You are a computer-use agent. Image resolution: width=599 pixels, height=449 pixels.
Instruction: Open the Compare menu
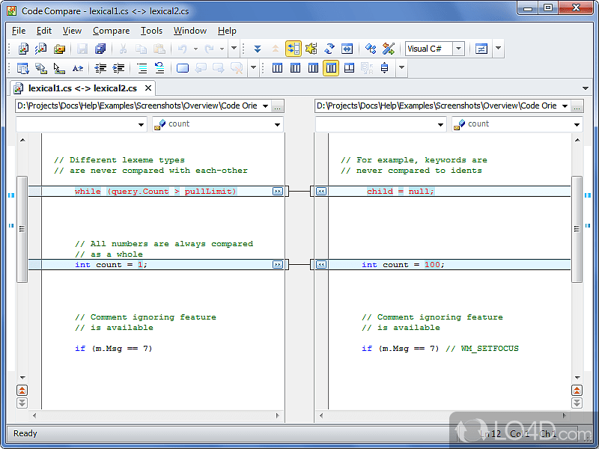(111, 31)
